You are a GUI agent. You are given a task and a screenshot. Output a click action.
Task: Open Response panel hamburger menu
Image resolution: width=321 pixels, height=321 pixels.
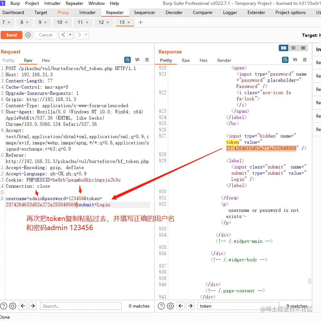point(305,60)
